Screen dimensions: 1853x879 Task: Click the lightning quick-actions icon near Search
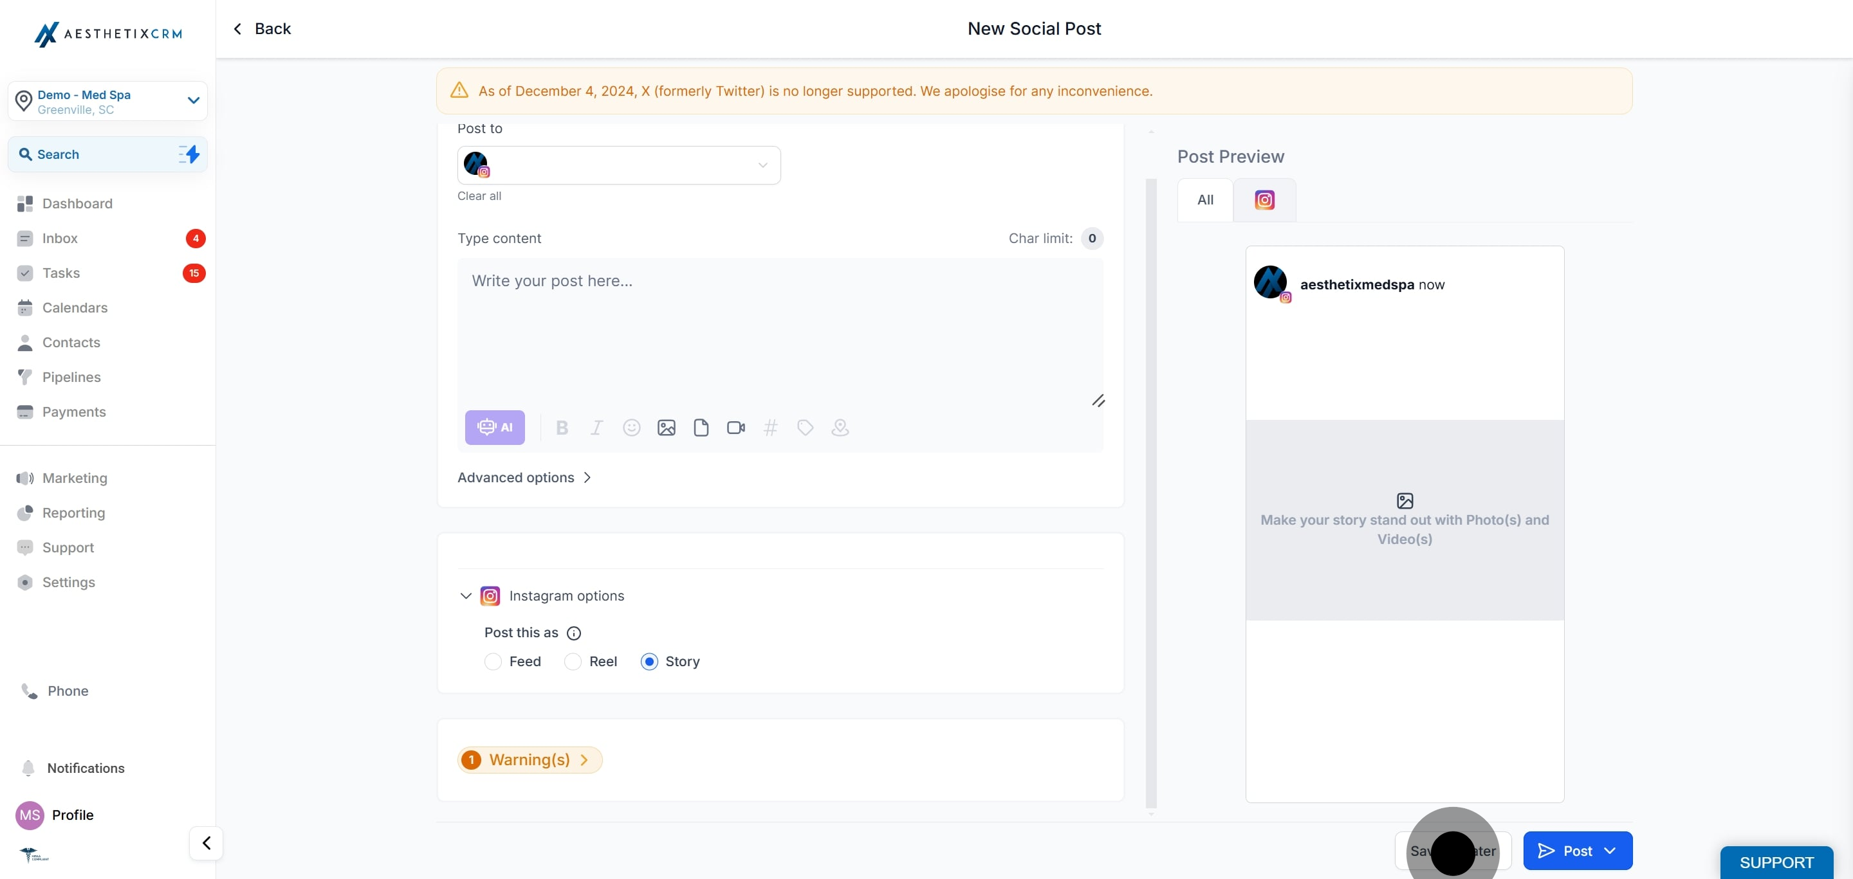189,154
